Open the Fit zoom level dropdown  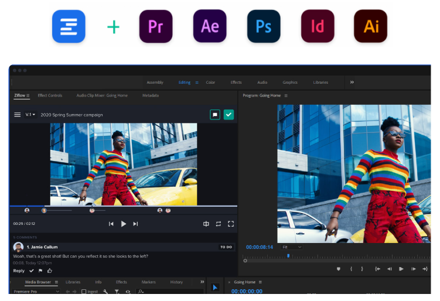click(x=291, y=247)
